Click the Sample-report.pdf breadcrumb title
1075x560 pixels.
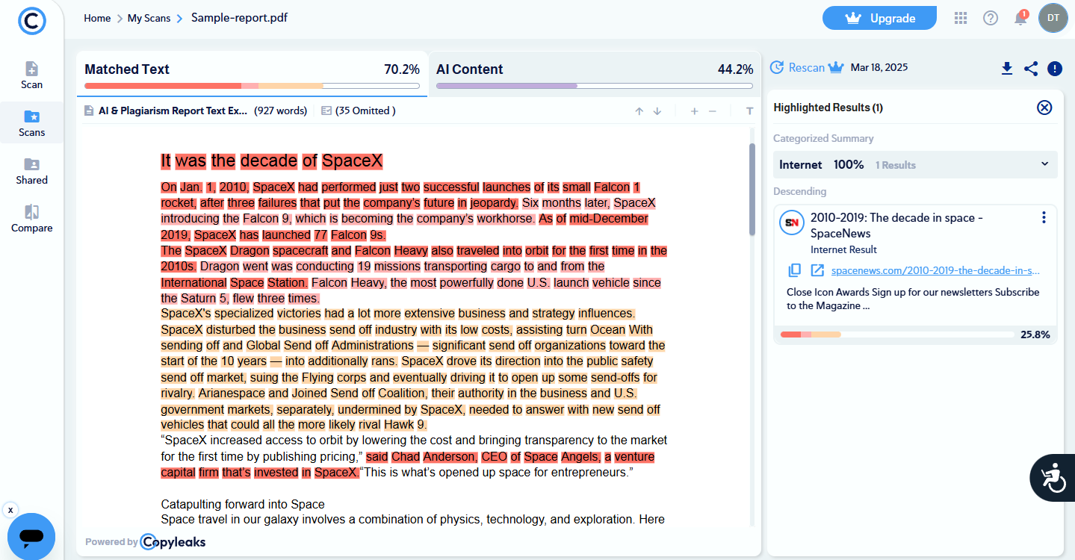point(239,17)
